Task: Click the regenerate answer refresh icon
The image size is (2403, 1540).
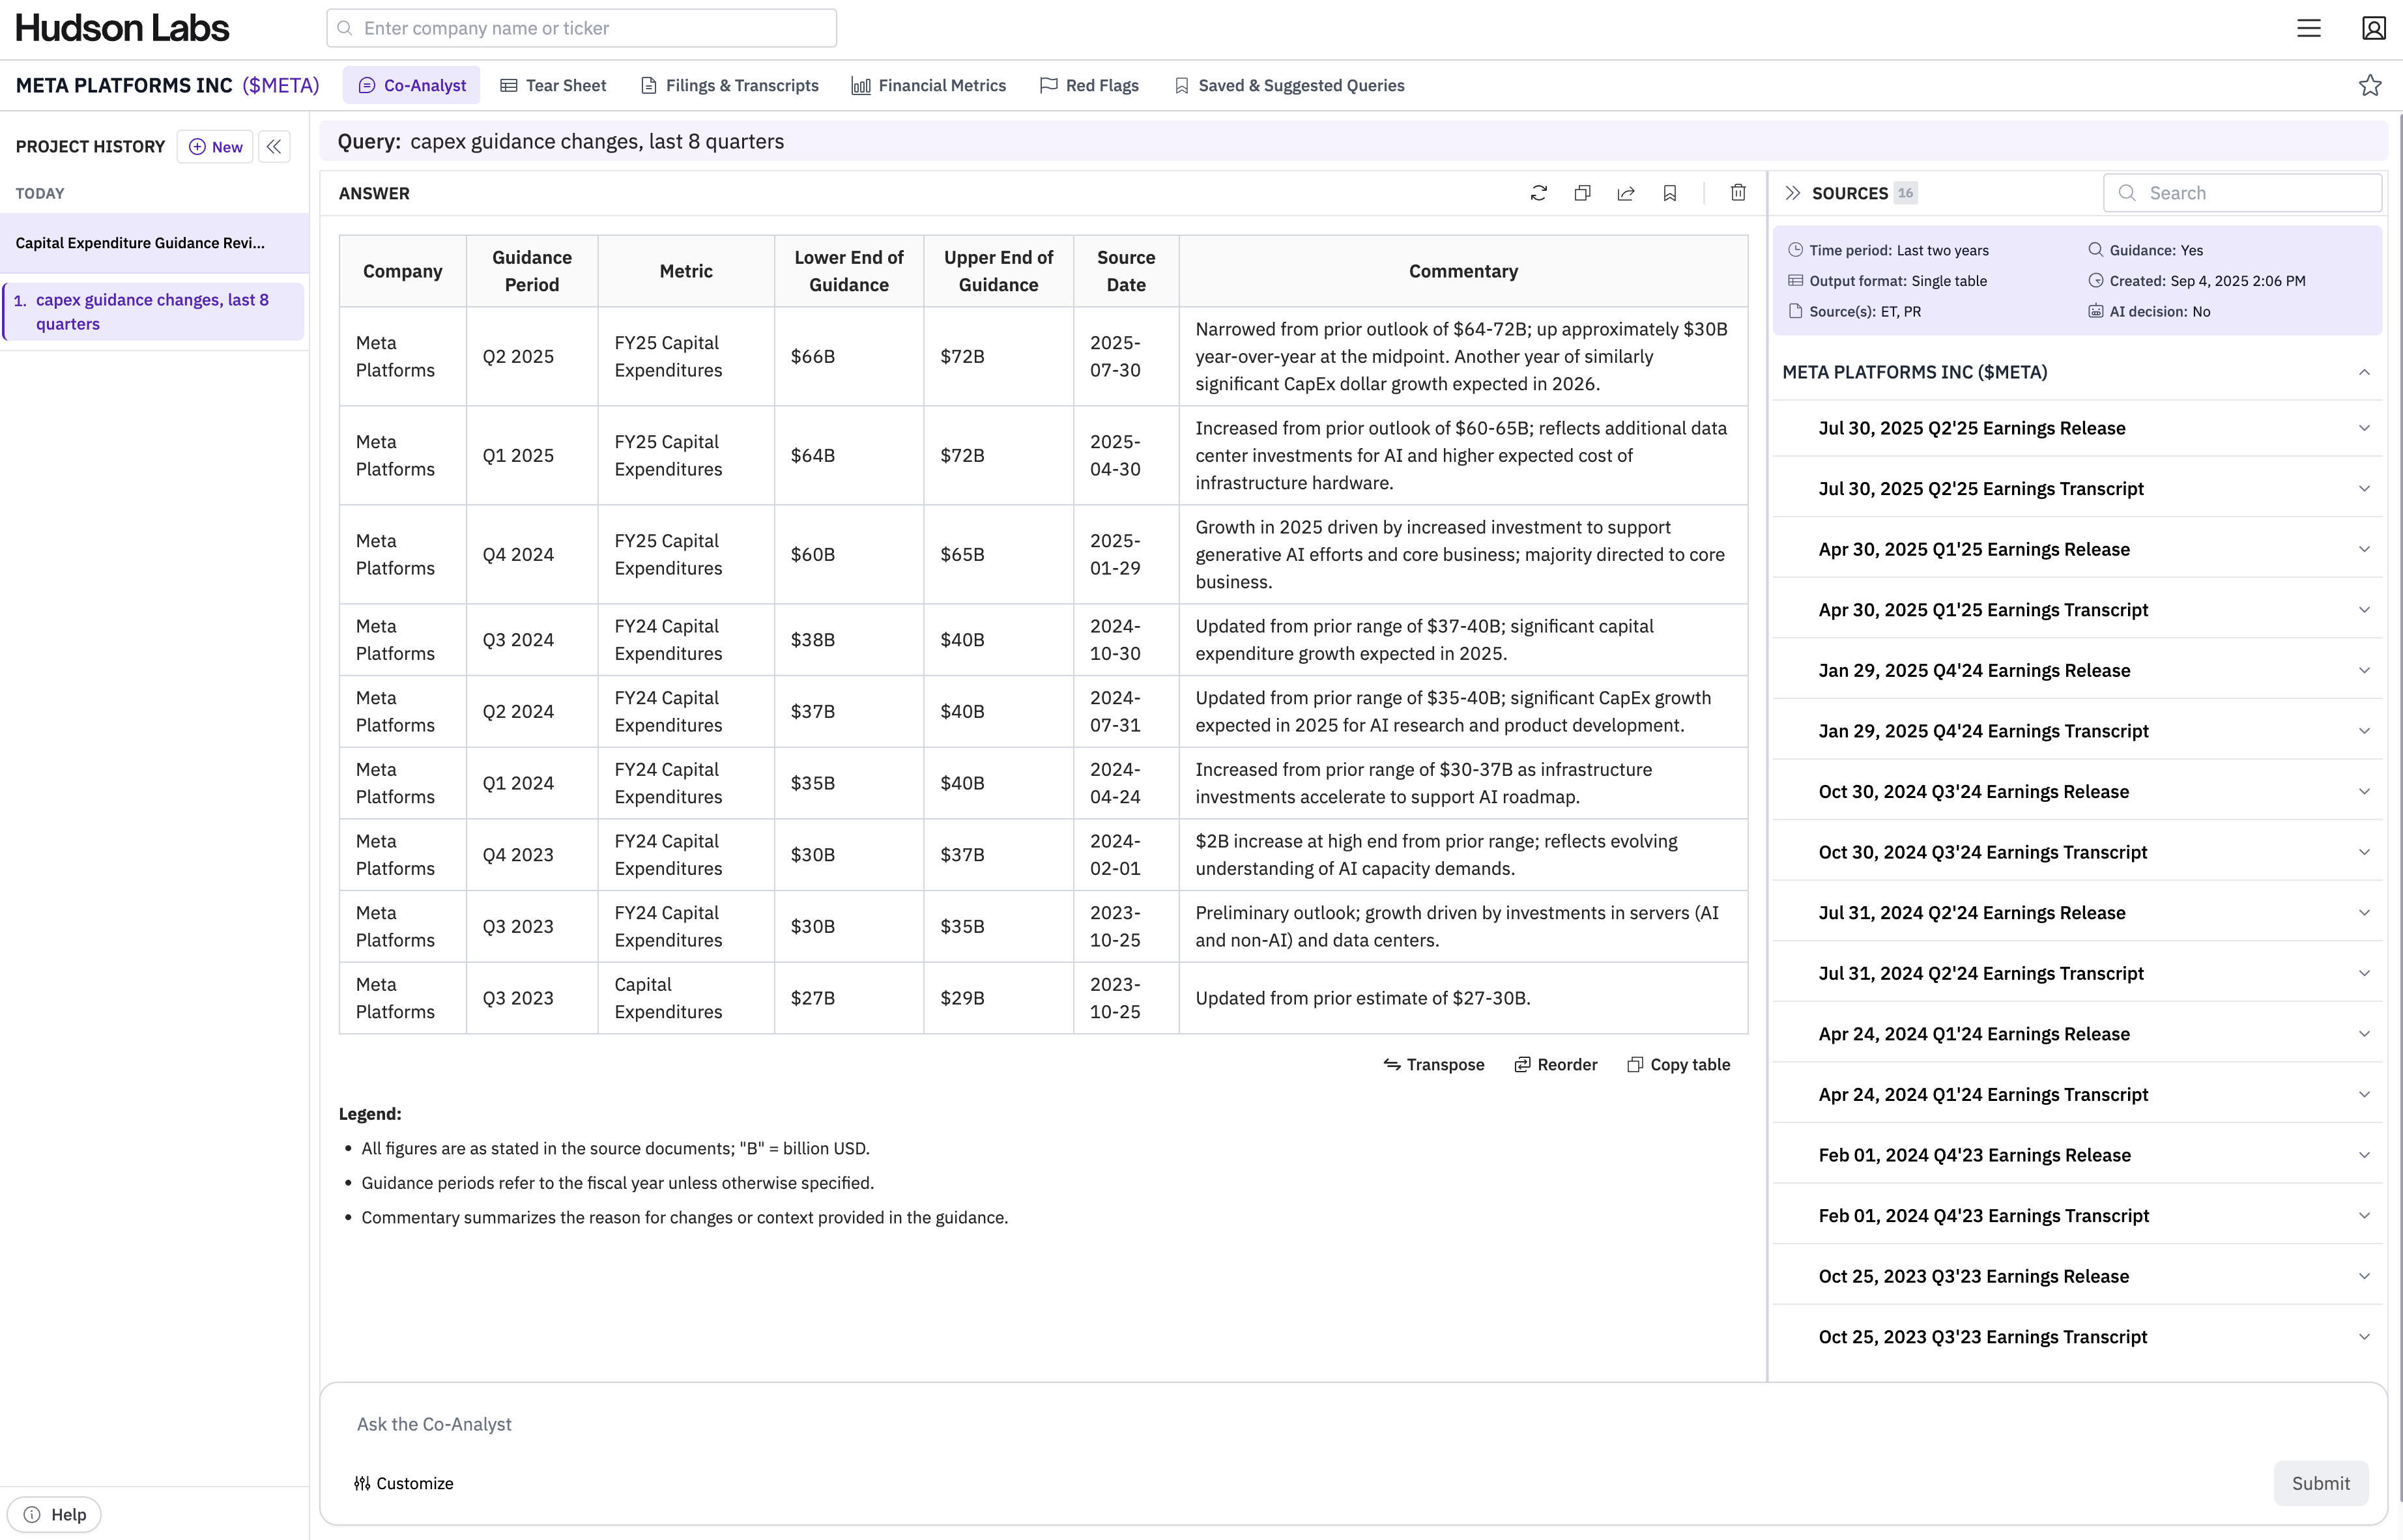Action: click(1538, 193)
